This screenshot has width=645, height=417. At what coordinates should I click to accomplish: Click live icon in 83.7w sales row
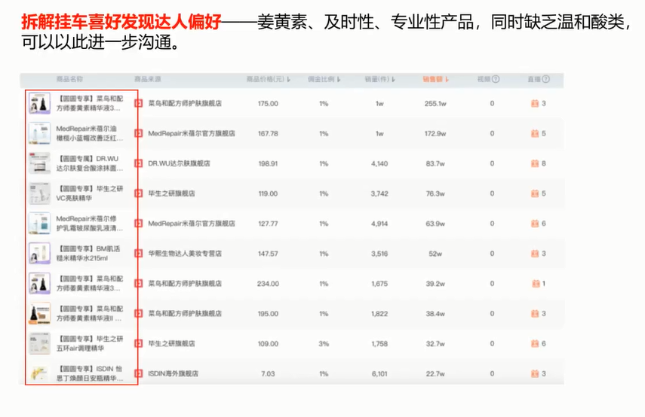coord(535,163)
